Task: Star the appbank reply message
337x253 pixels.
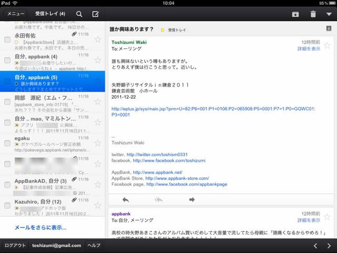Action: 327,217
